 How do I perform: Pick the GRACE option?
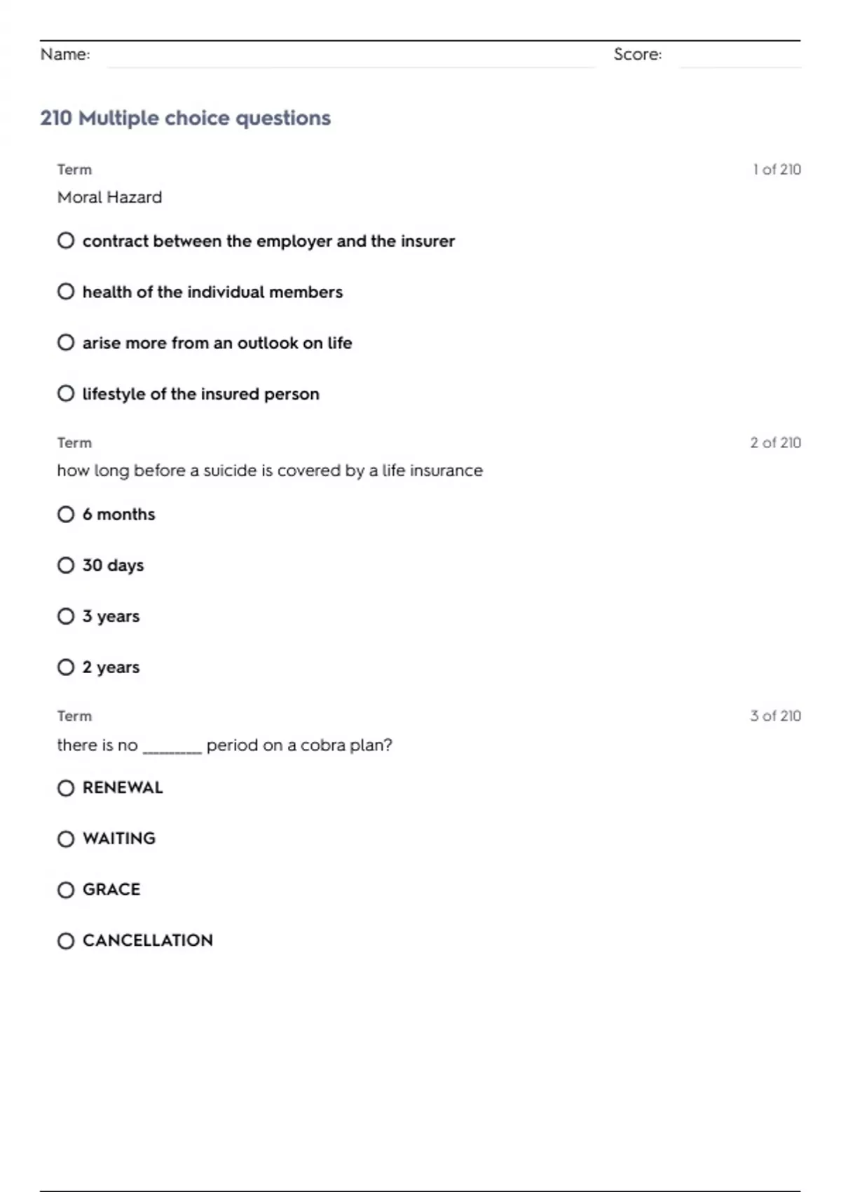tap(66, 890)
